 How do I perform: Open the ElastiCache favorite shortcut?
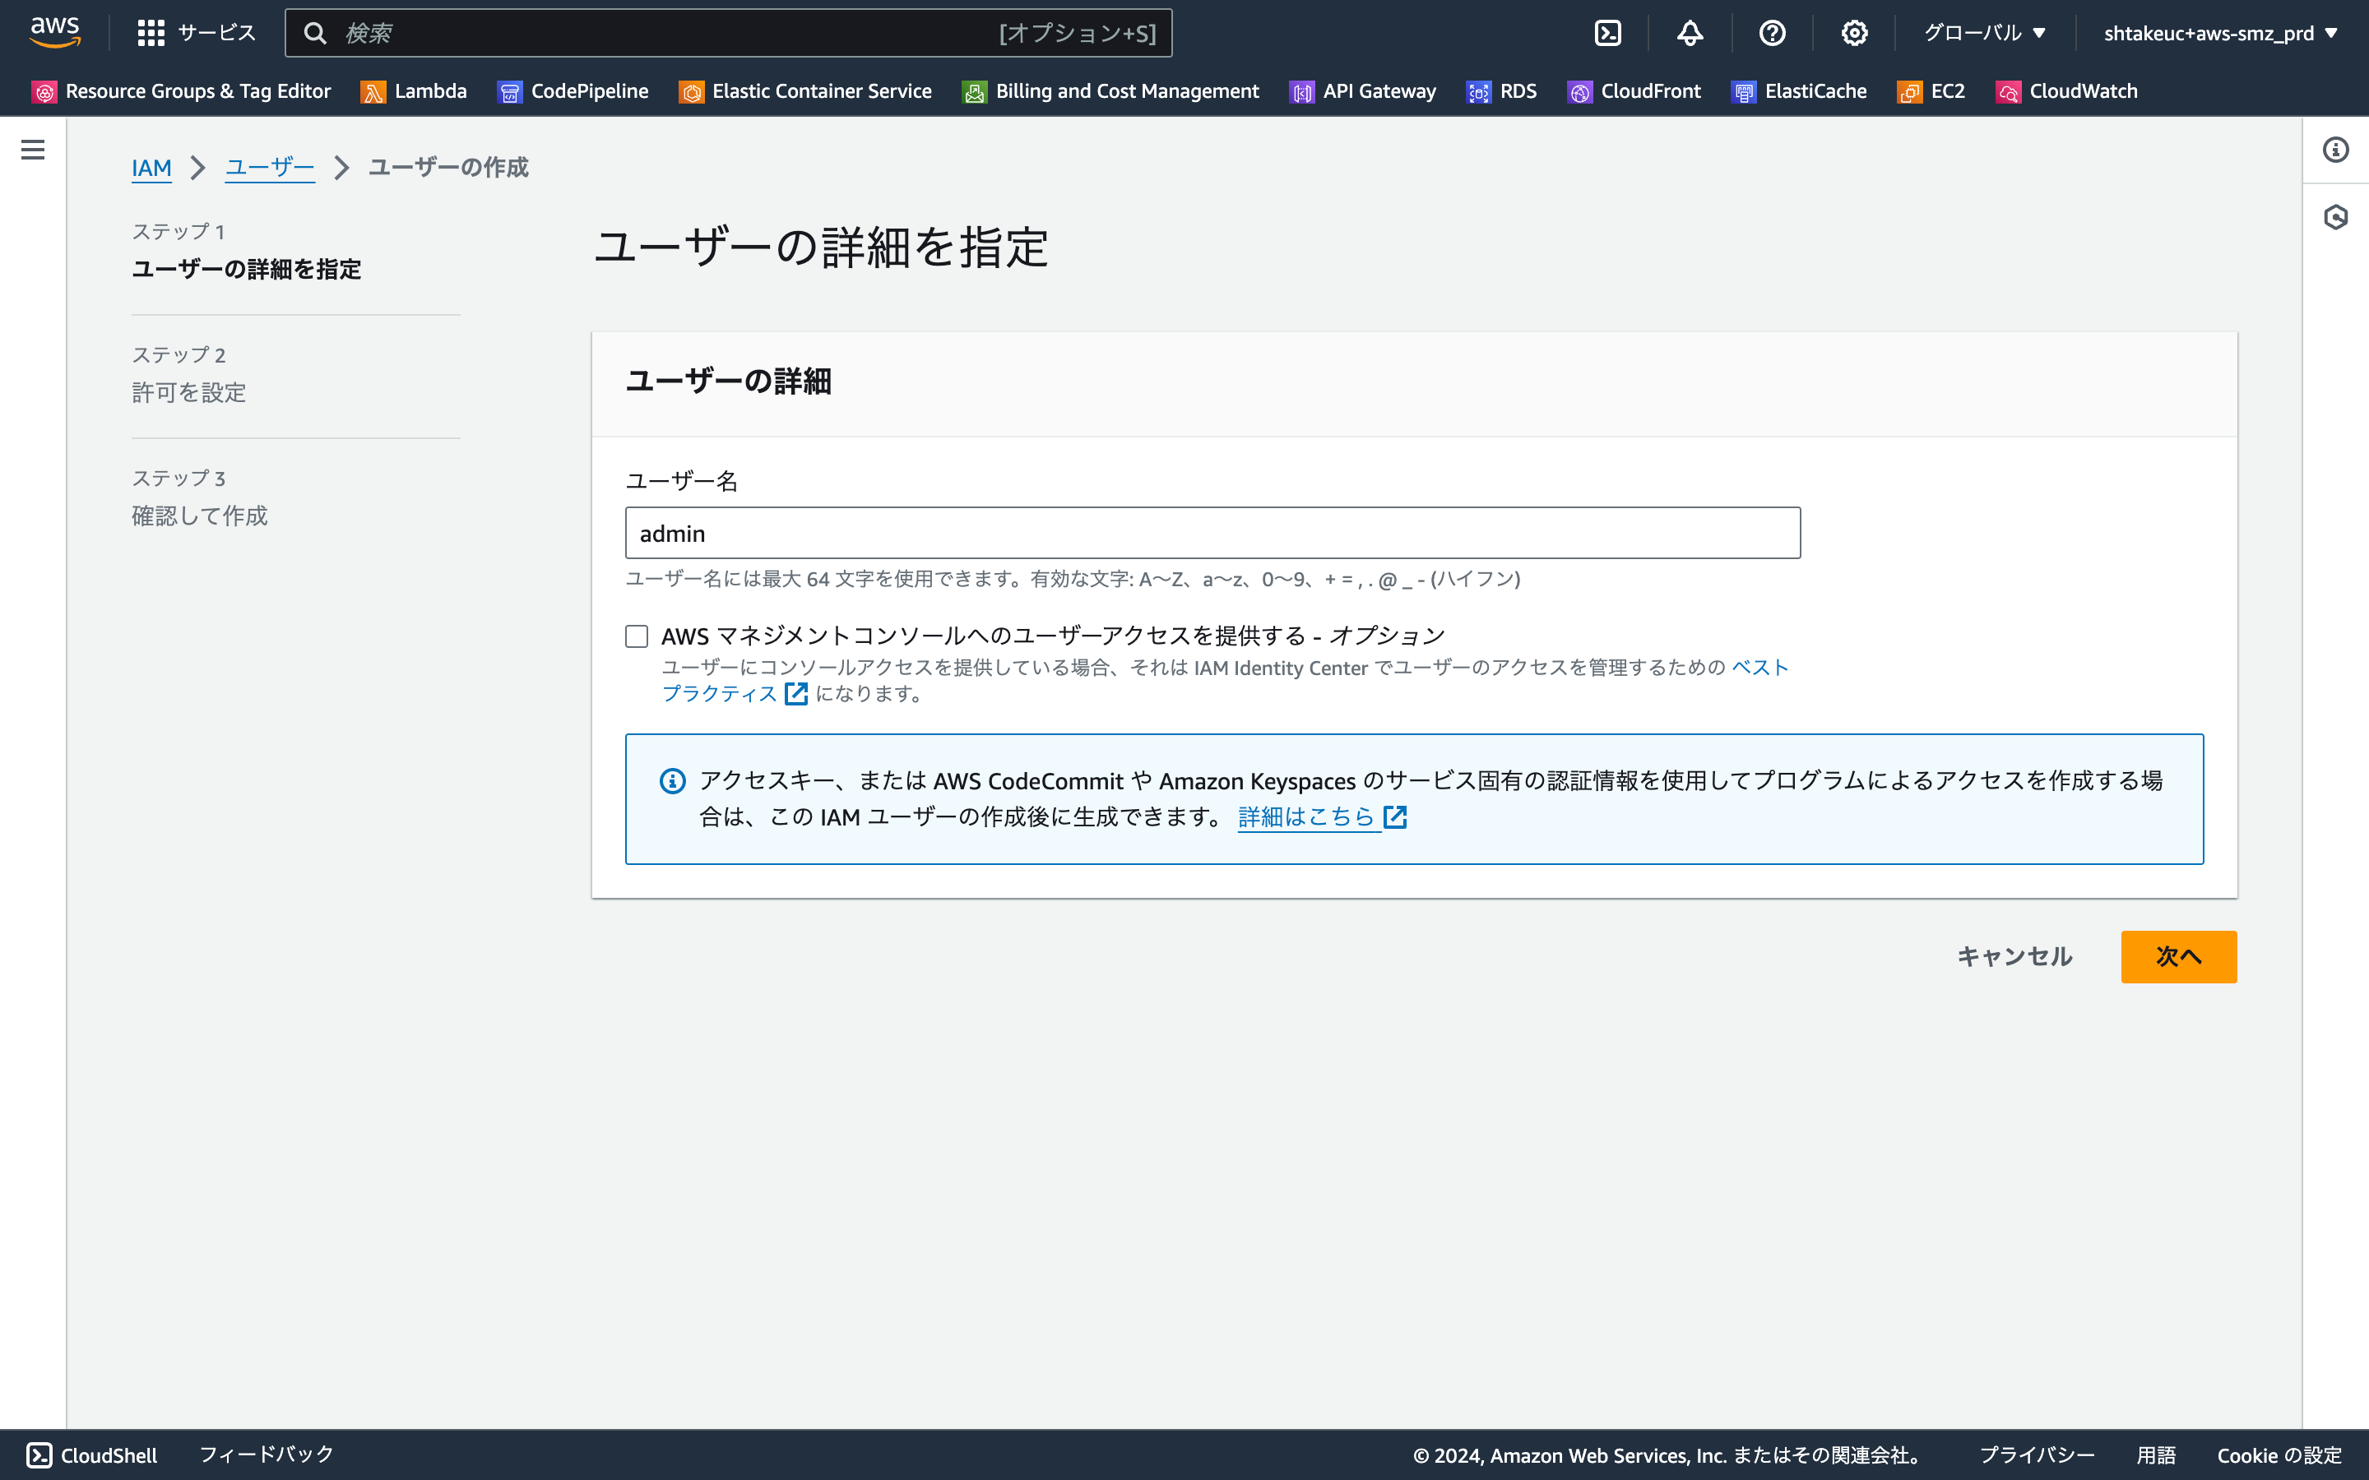coord(1798,91)
